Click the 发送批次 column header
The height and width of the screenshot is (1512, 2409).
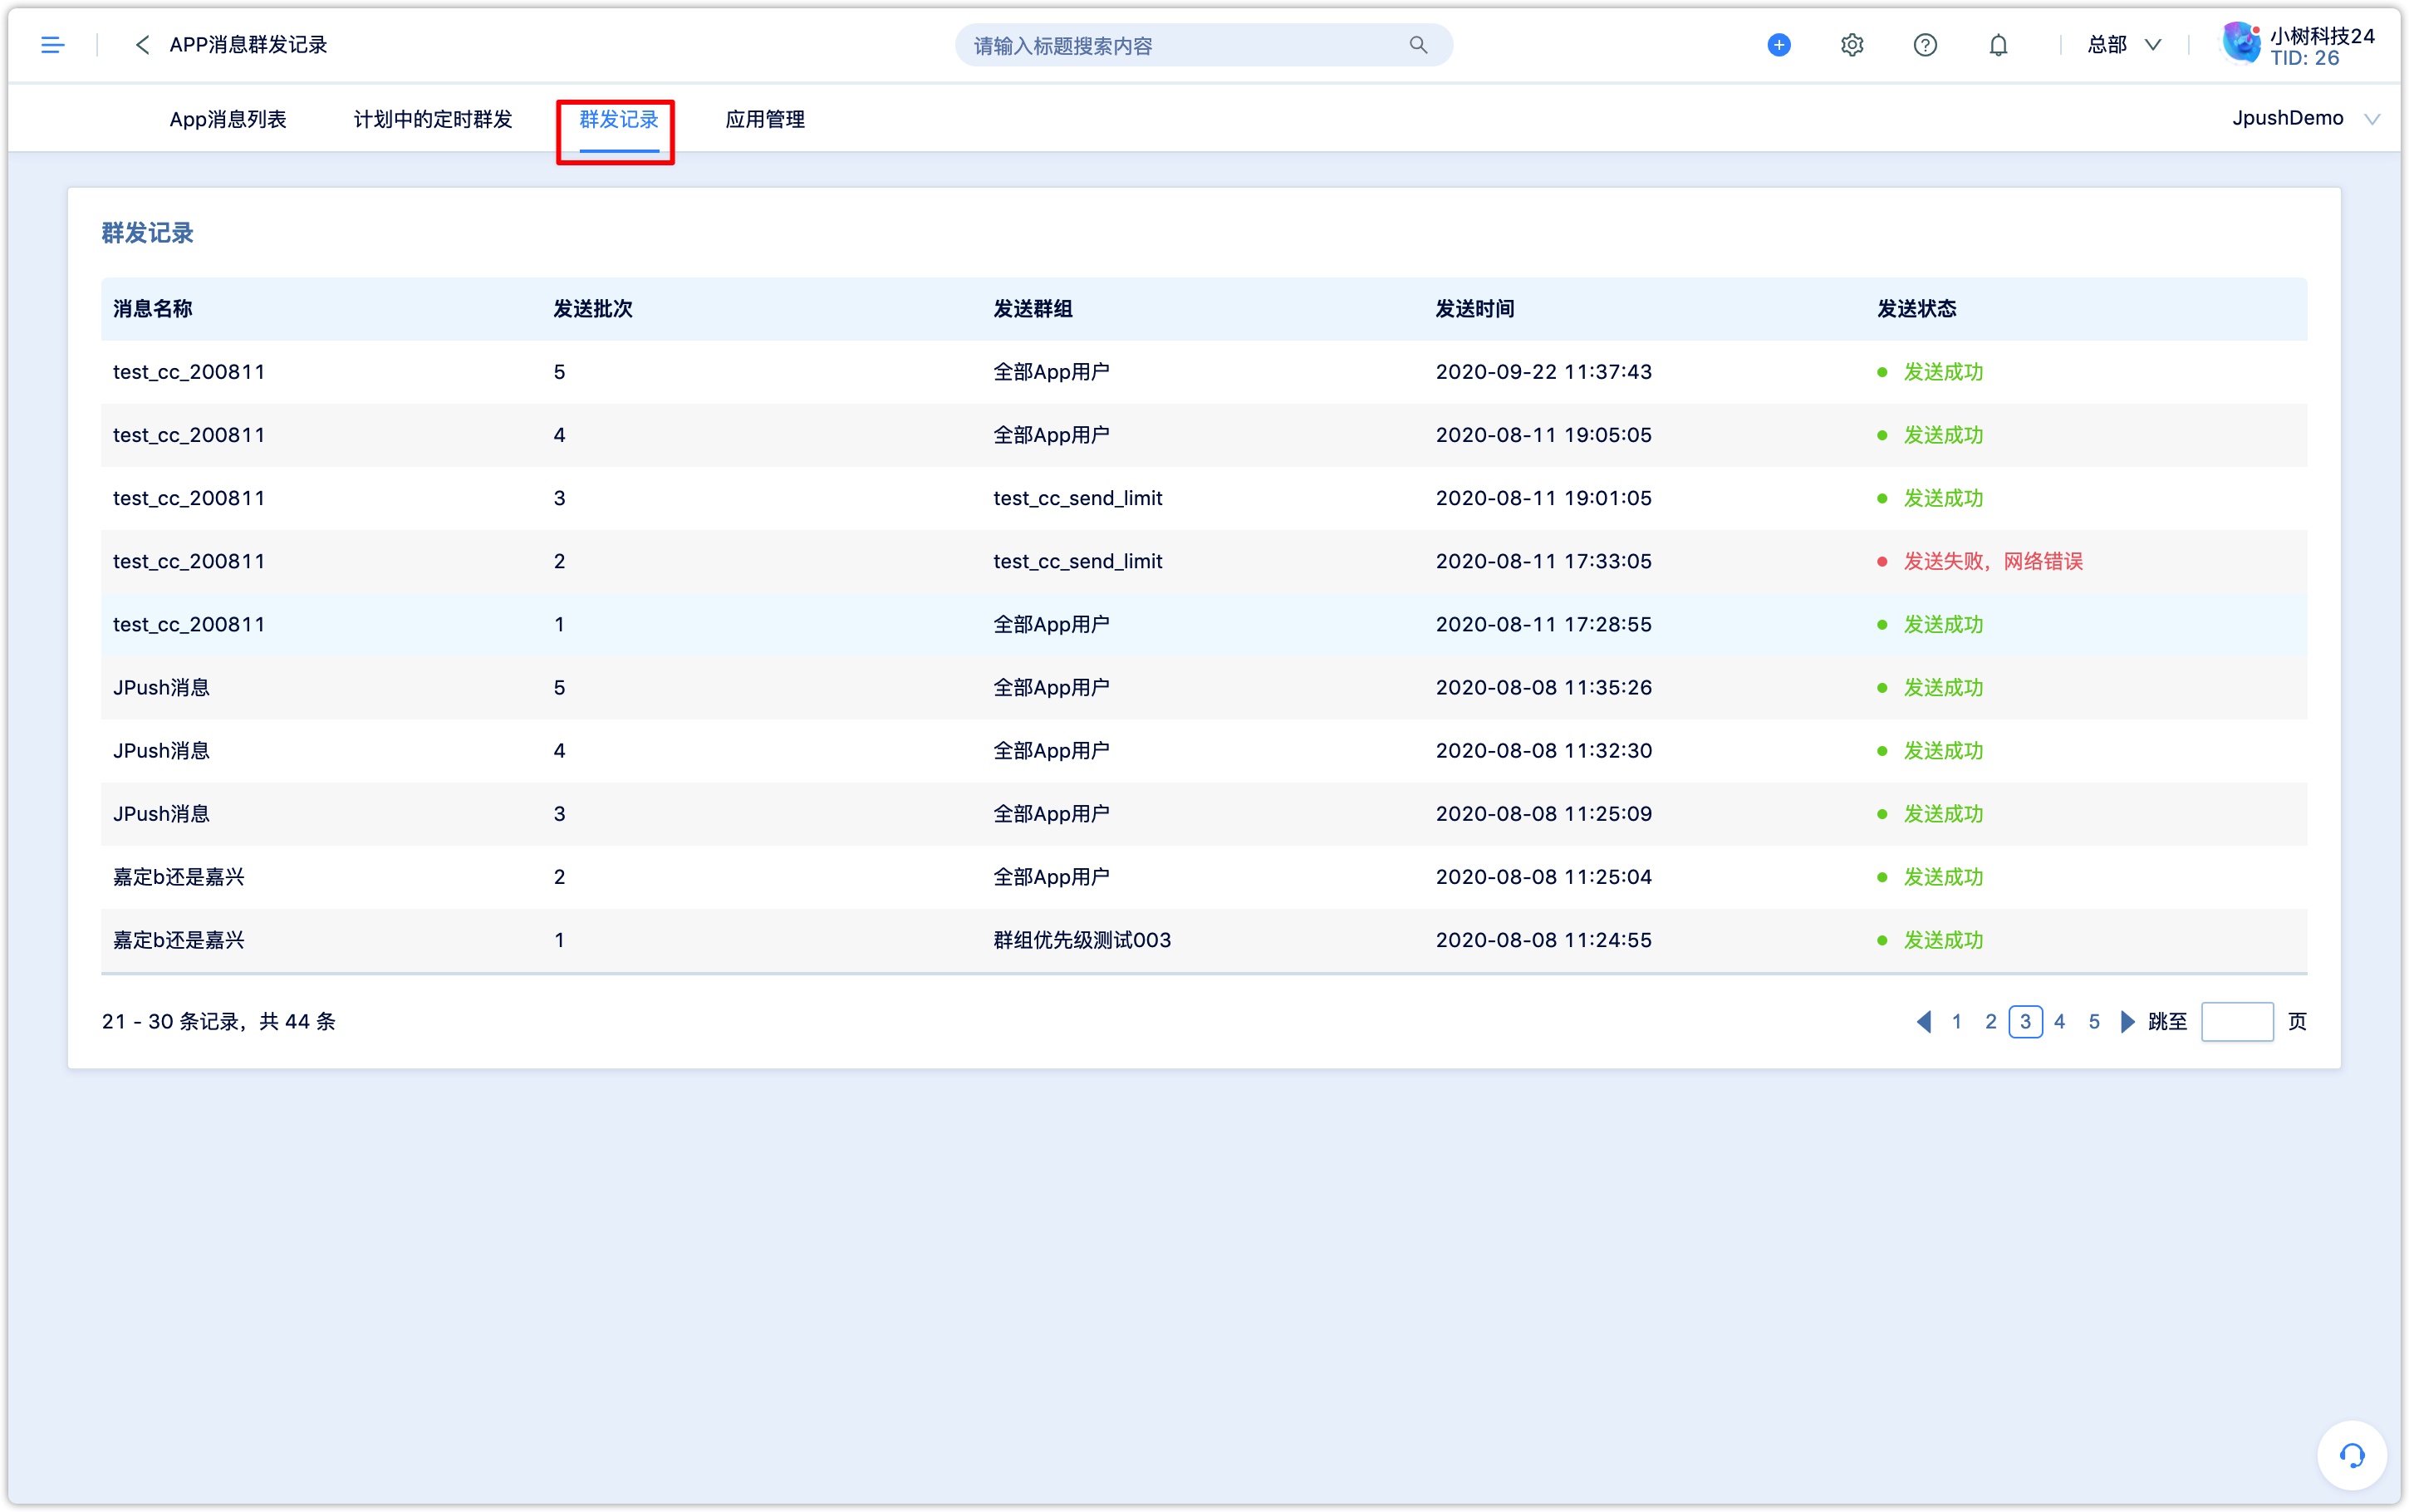tap(593, 308)
